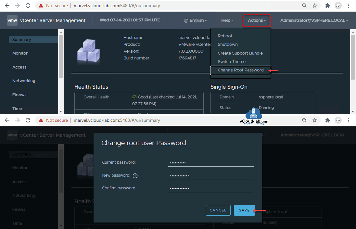Click the top page's right scrollbar thumb
The image size is (356, 229).
[353, 57]
